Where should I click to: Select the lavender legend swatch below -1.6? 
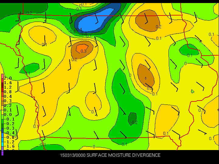pyautogui.click(x=2, y=148)
